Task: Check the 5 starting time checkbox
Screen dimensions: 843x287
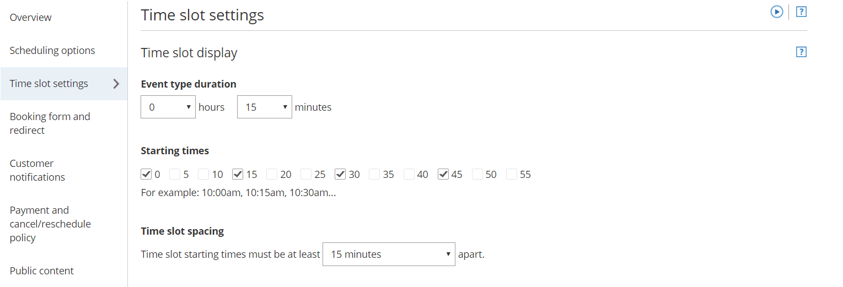Action: tap(175, 174)
